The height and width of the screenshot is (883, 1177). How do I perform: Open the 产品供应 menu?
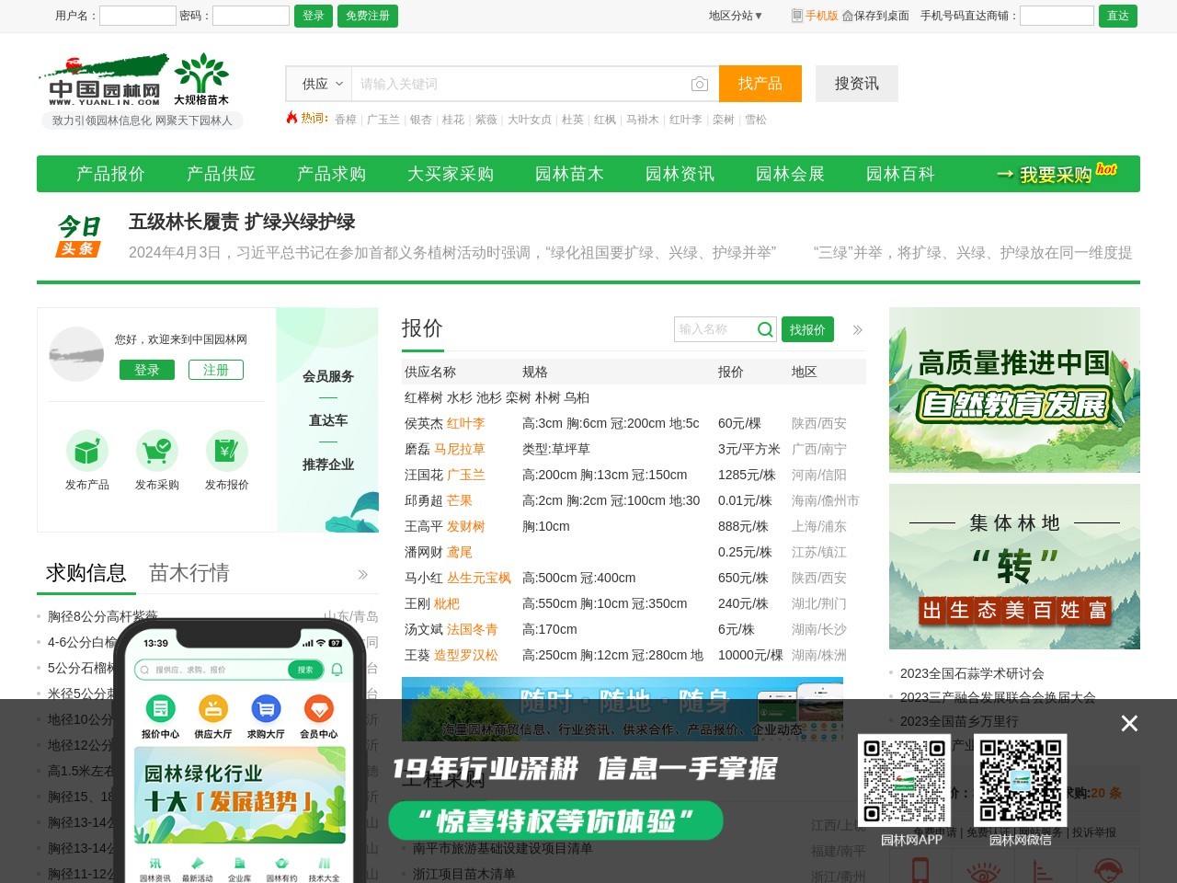coord(221,174)
